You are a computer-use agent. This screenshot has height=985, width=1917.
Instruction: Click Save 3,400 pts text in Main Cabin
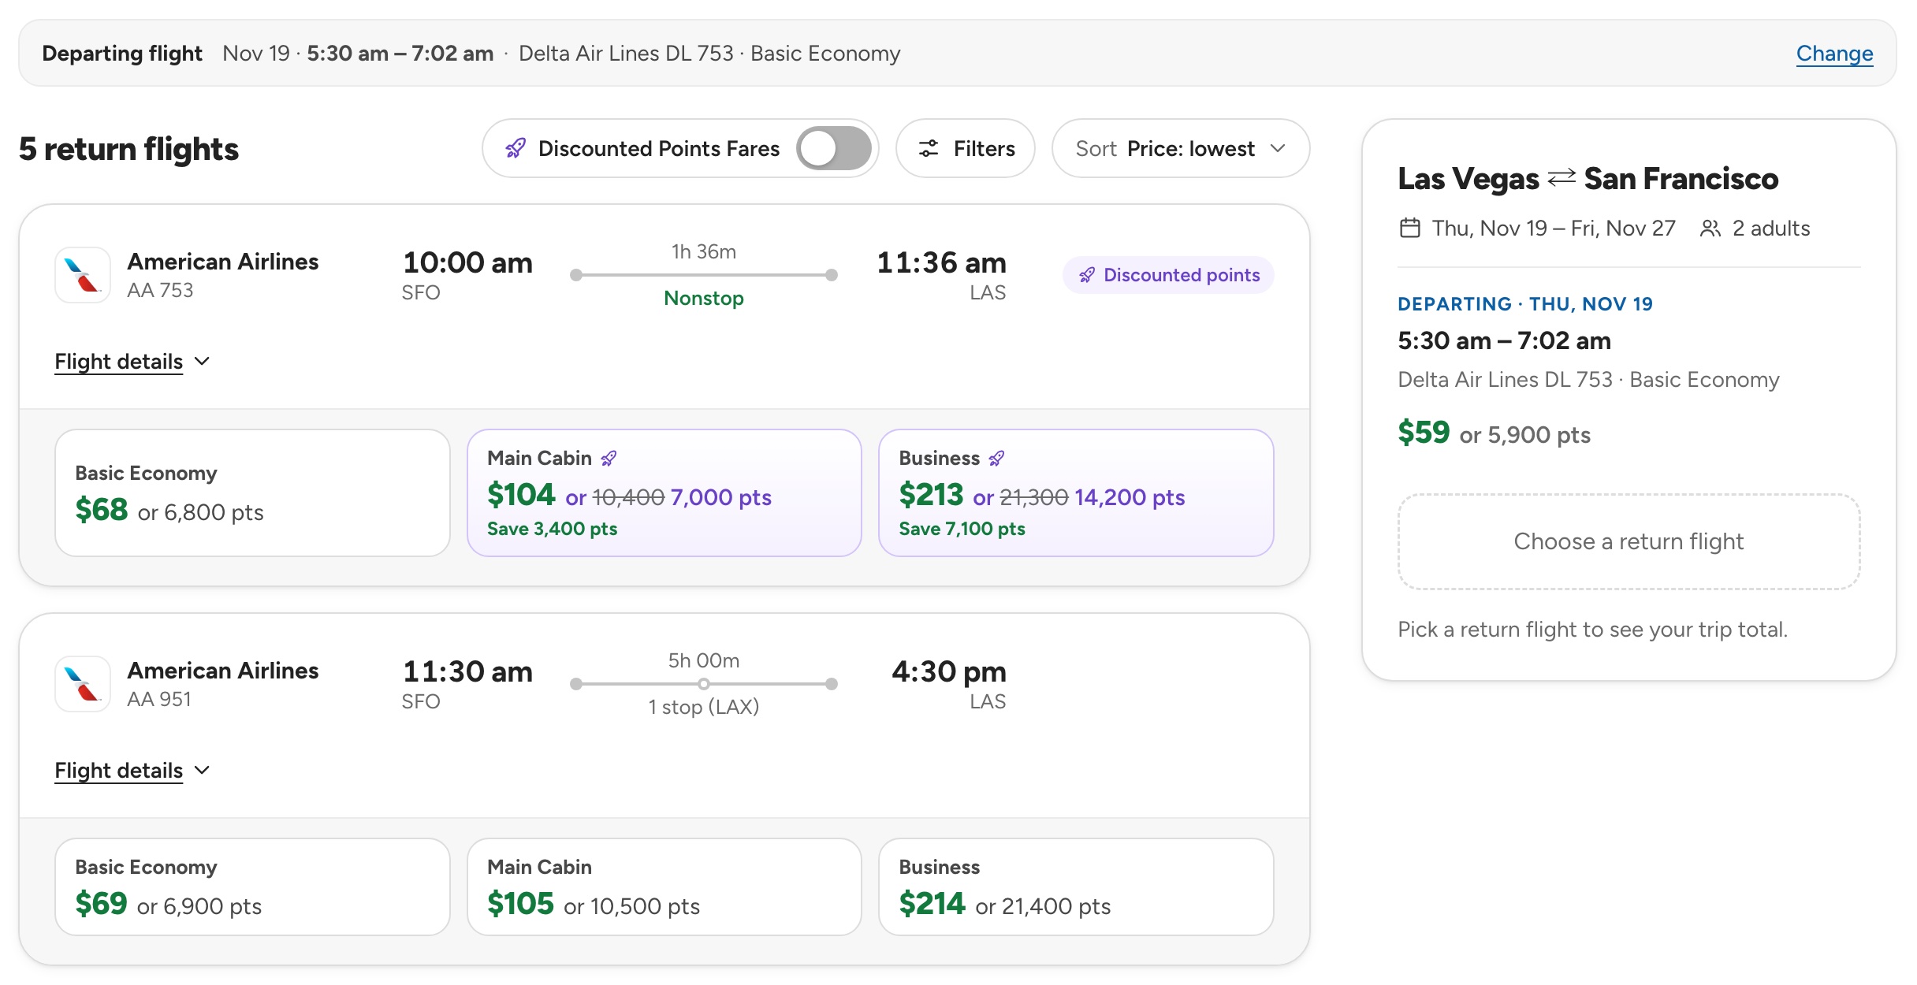(x=552, y=529)
